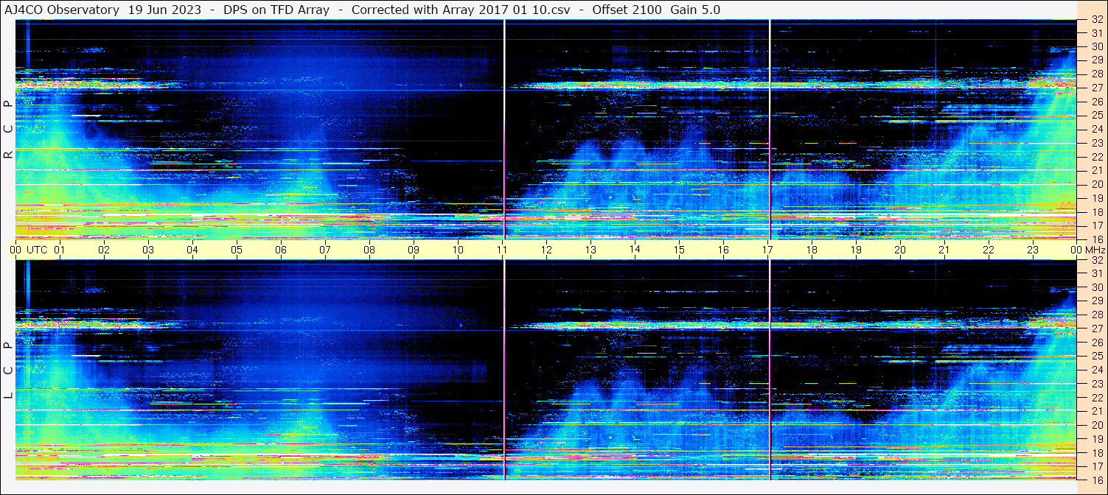Screen dimensions: 1108x495
Task: Select hour "19" on the time axis
Action: [856, 250]
